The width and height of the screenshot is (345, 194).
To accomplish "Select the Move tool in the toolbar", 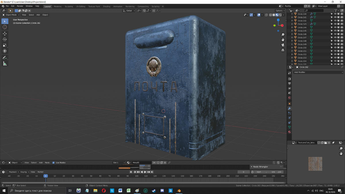I will coord(5,34).
